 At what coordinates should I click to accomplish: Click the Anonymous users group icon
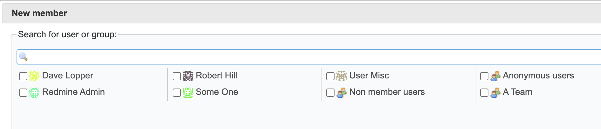(x=495, y=76)
